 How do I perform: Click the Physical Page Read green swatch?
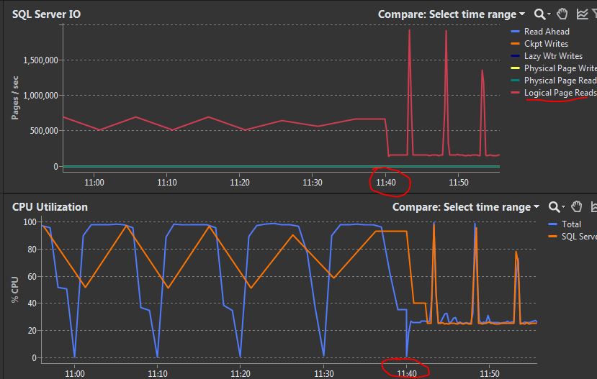515,81
